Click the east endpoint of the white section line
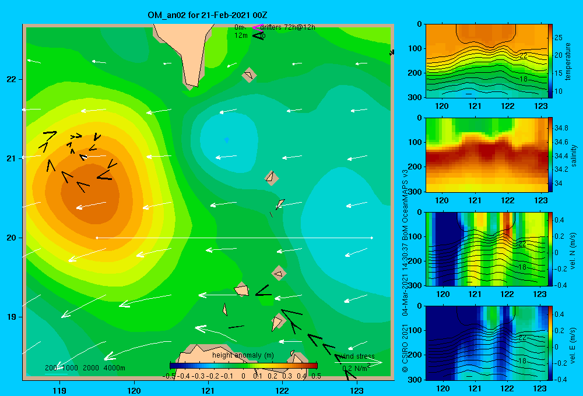This screenshot has width=583, height=396. tap(372, 238)
